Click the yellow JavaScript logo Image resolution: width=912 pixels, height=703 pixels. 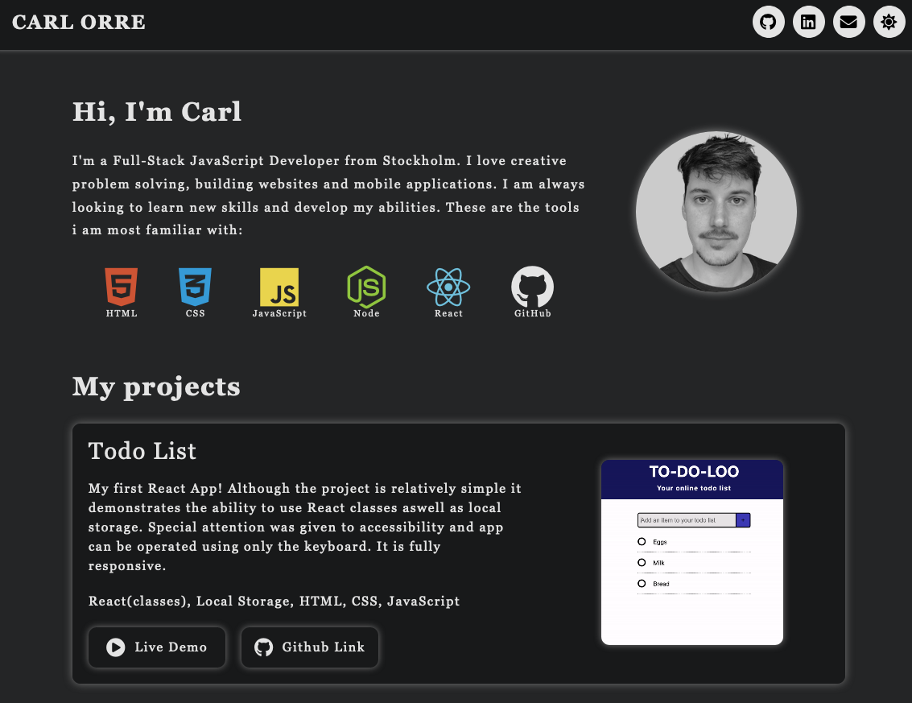279,287
